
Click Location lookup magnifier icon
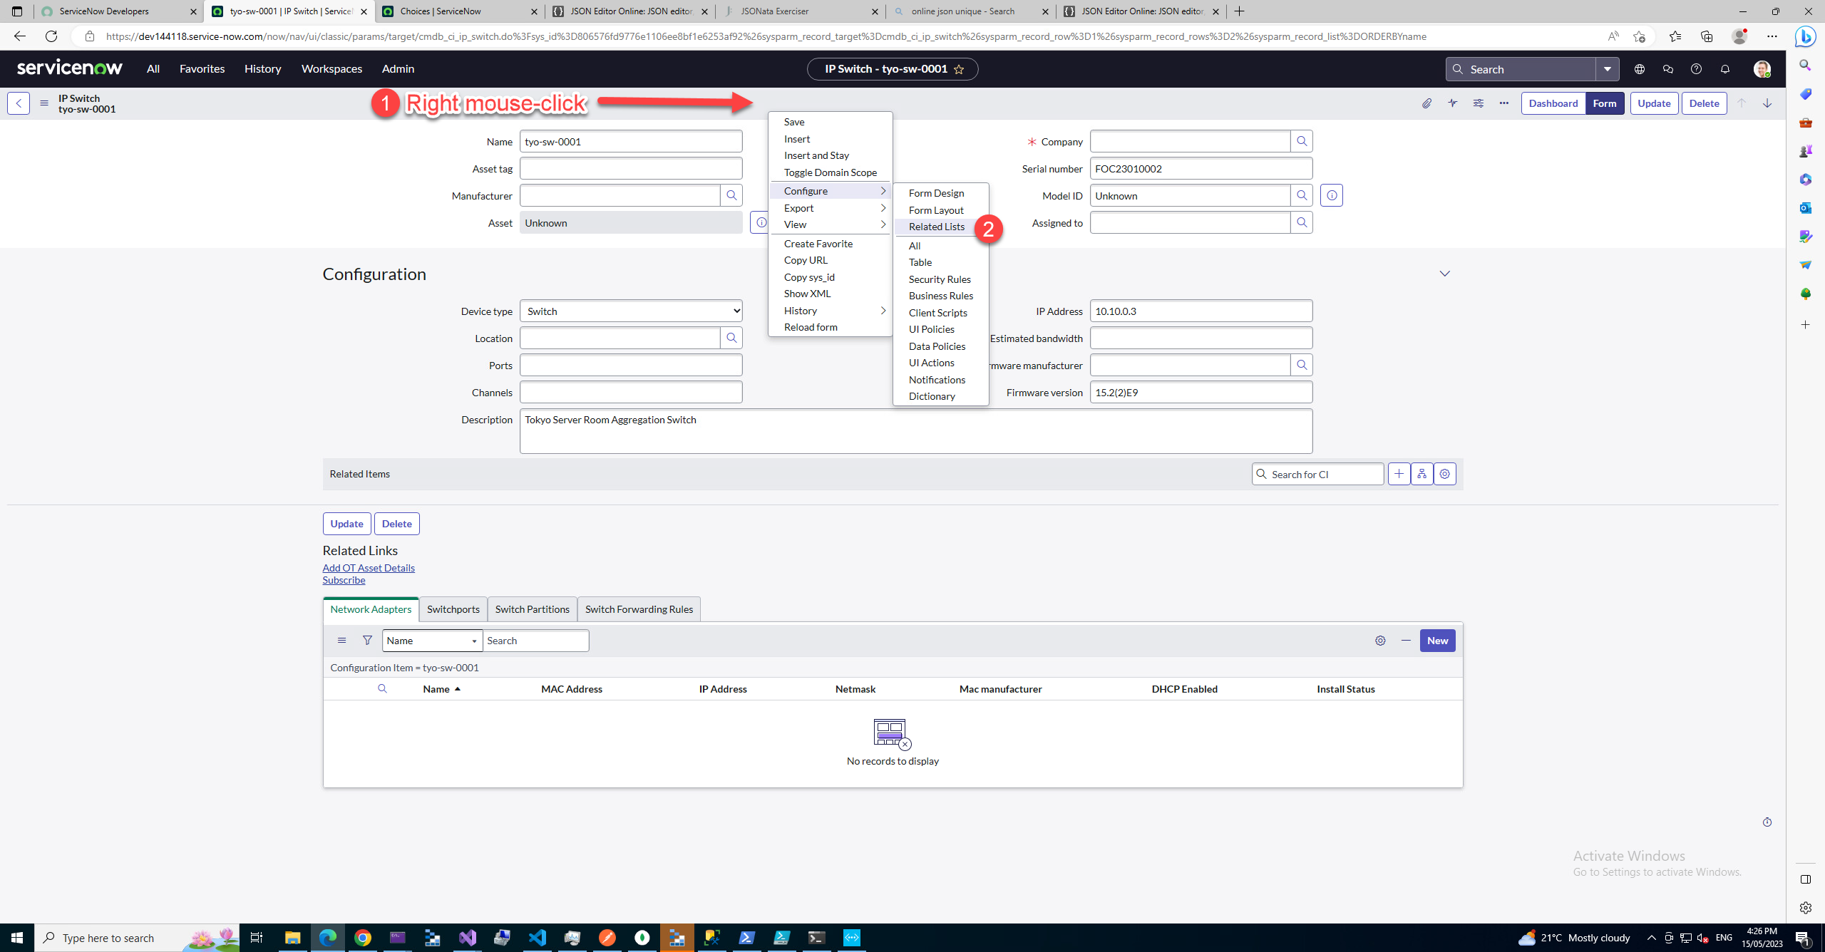[x=731, y=338]
